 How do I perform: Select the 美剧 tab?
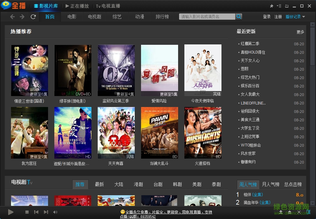(197, 184)
